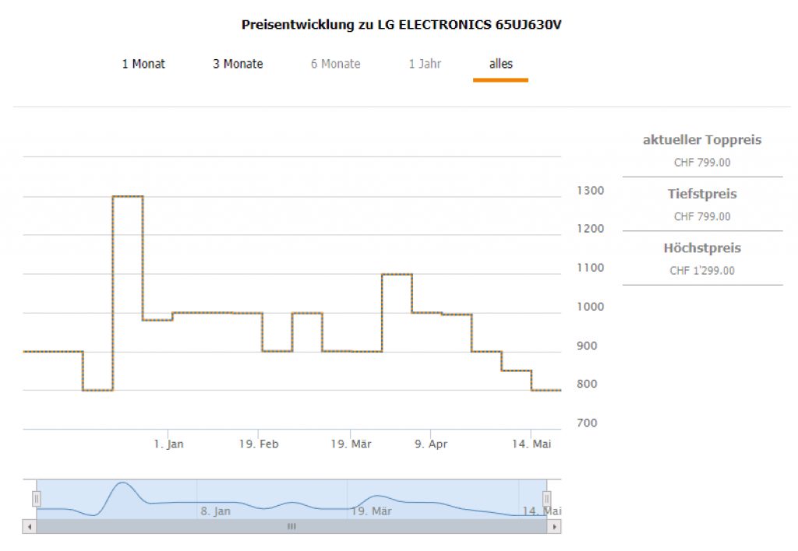Select the 1 Jahr time range
The width and height of the screenshot is (798, 551).
pyautogui.click(x=425, y=64)
